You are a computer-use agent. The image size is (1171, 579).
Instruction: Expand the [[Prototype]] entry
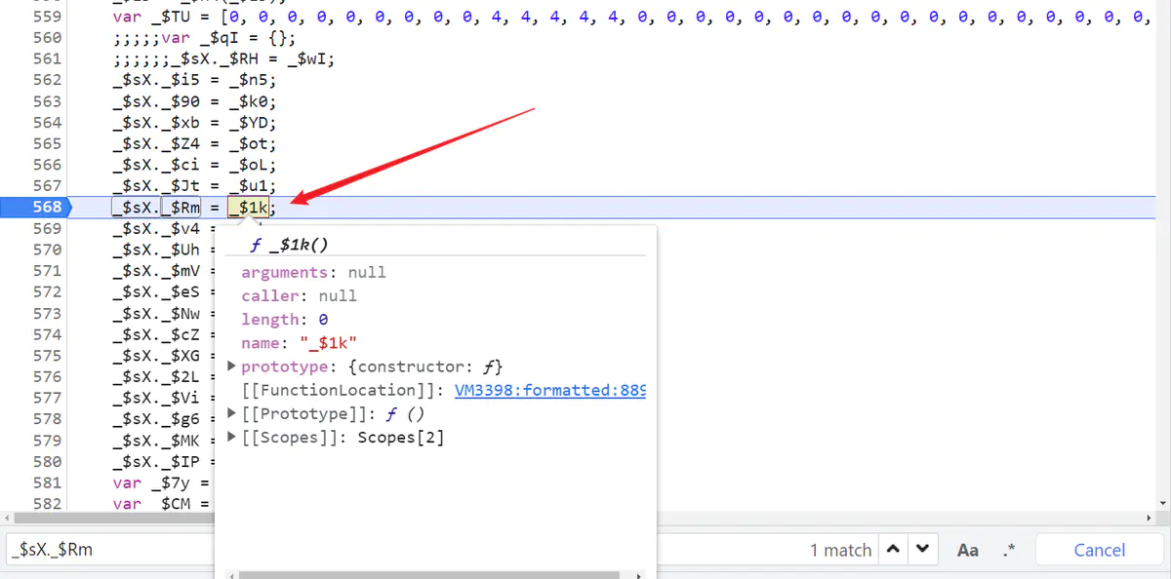(x=232, y=413)
